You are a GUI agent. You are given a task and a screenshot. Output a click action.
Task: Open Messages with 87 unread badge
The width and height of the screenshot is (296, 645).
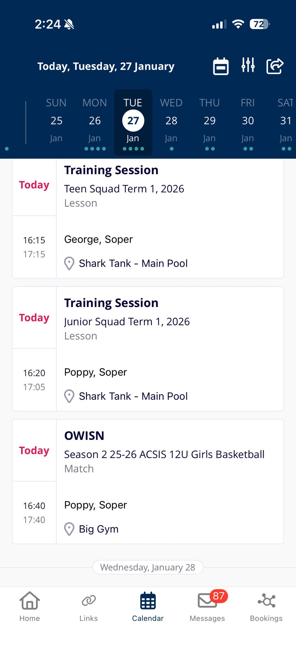coord(207,606)
